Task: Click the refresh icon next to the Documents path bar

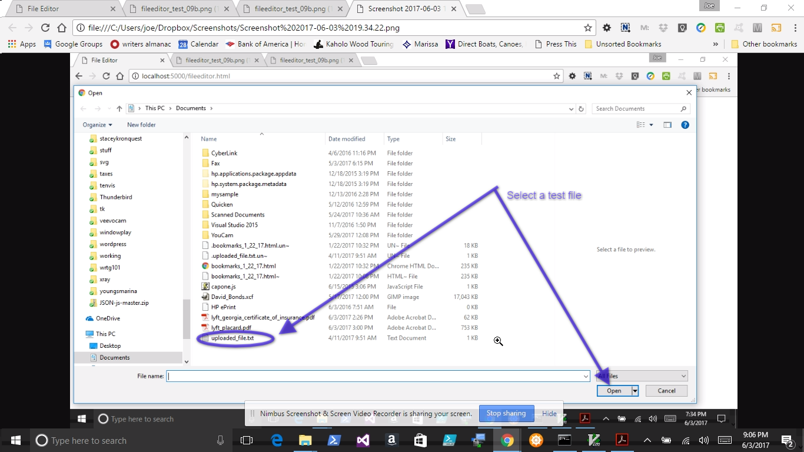Action: [x=581, y=108]
